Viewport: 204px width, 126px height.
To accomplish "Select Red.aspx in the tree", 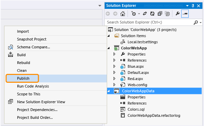I will [135, 79].
